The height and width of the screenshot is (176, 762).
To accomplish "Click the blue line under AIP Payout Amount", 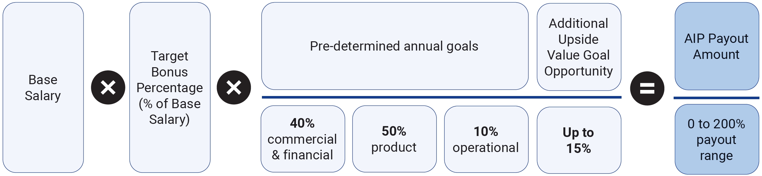I will click(716, 98).
